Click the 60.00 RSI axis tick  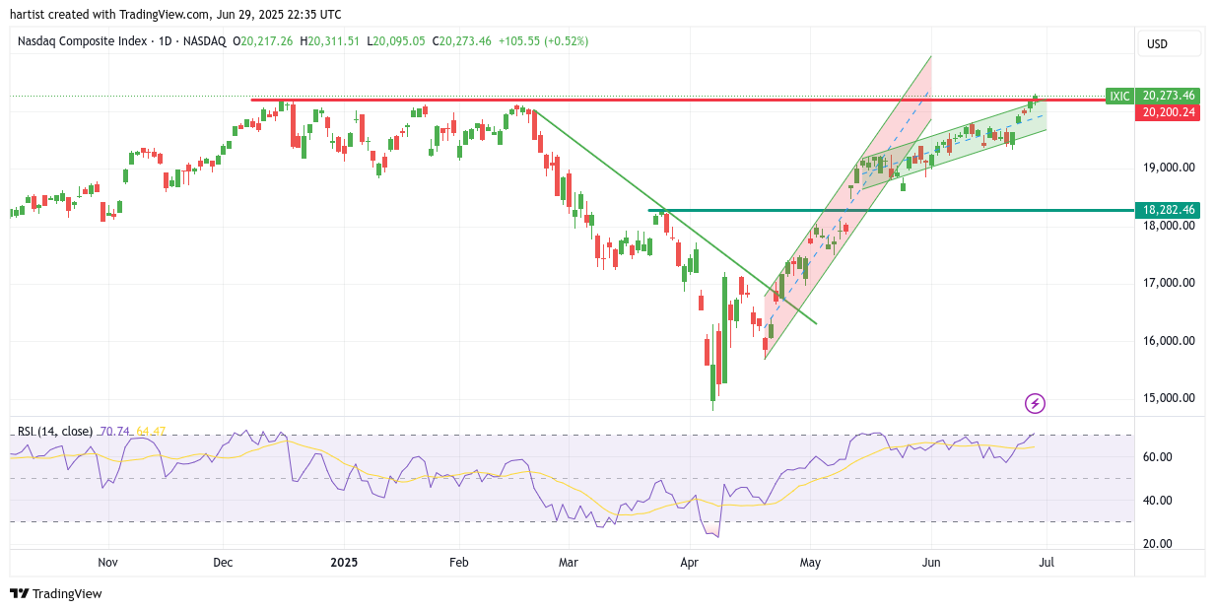coord(1157,457)
